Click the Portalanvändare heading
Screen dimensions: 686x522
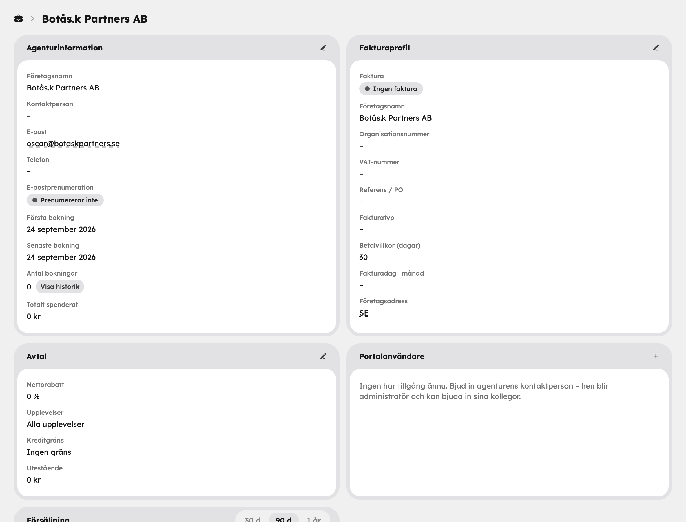(391, 356)
